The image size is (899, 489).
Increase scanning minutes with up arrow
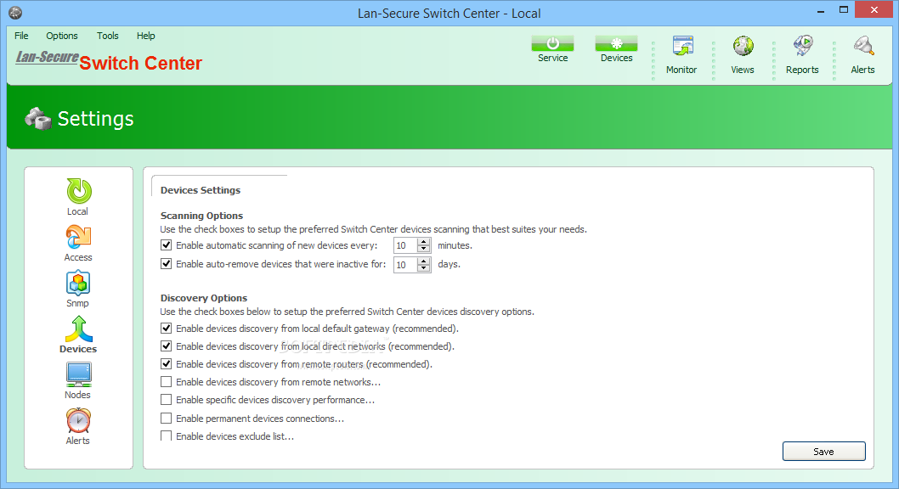pyautogui.click(x=424, y=242)
